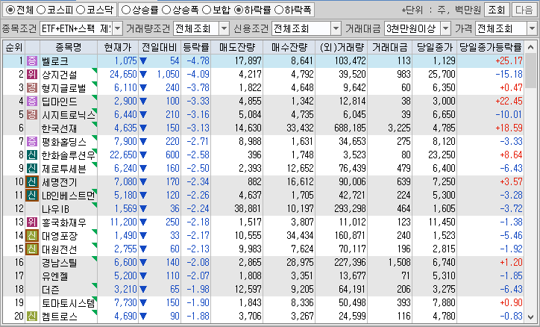Select stock name 나우IB
The height and width of the screenshot is (327, 540).
pyautogui.click(x=55, y=209)
